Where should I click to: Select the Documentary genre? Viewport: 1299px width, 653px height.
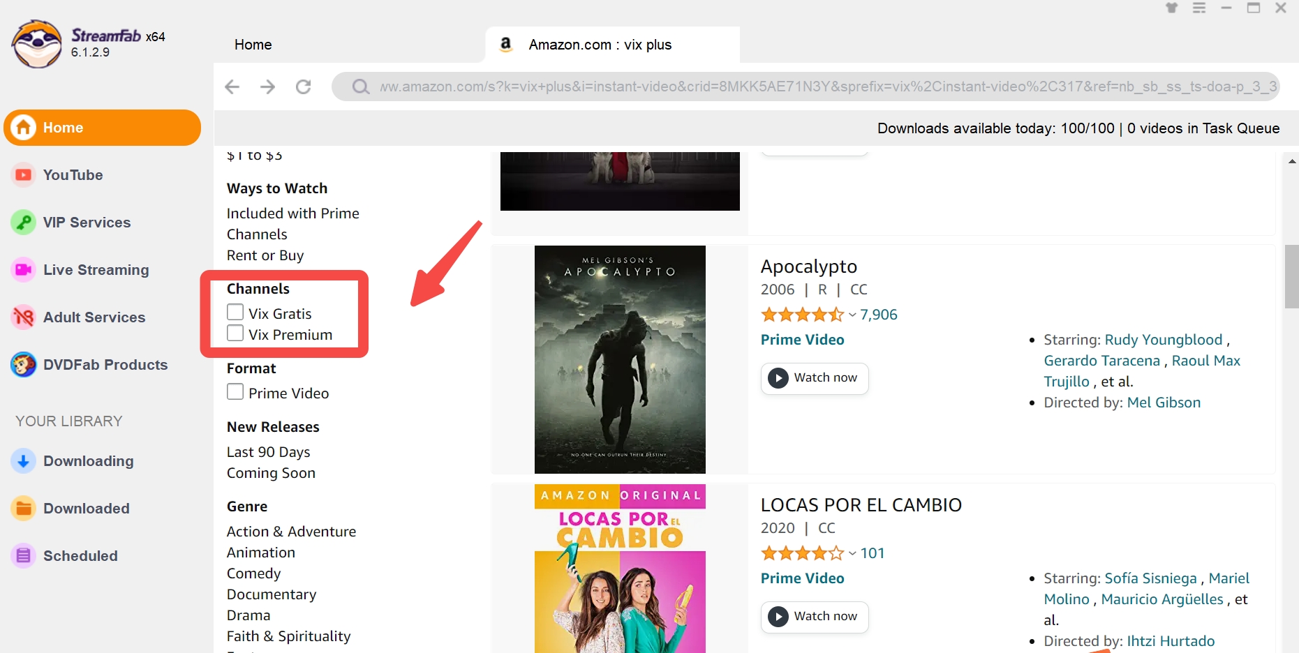[272, 594]
